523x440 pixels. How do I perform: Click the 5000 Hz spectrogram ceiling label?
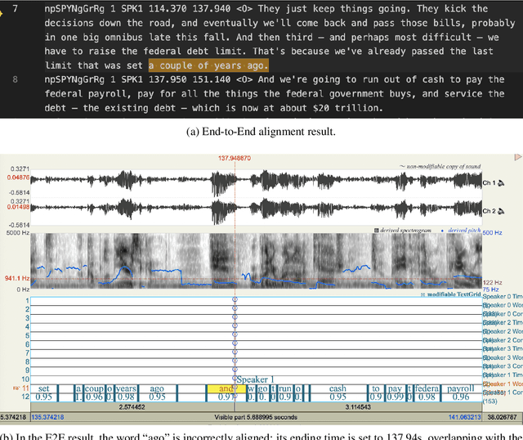pos(18,233)
